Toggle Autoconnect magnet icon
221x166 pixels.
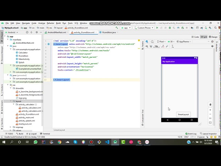click(x=151, y=46)
